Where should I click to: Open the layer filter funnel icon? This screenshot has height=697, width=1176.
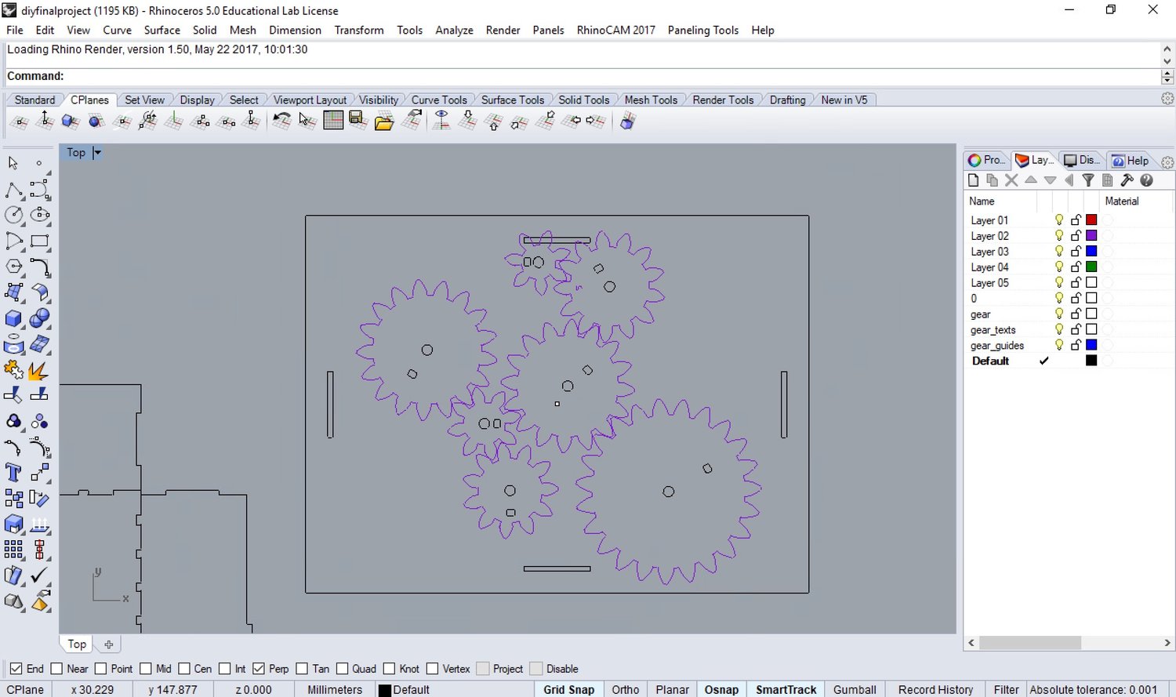point(1088,180)
